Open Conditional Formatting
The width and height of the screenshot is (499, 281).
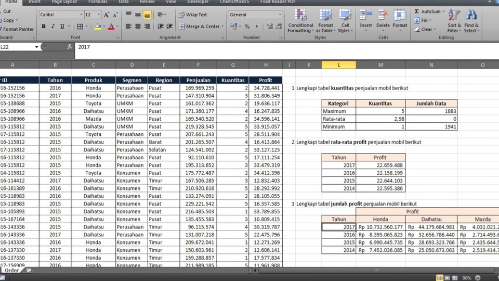point(300,21)
